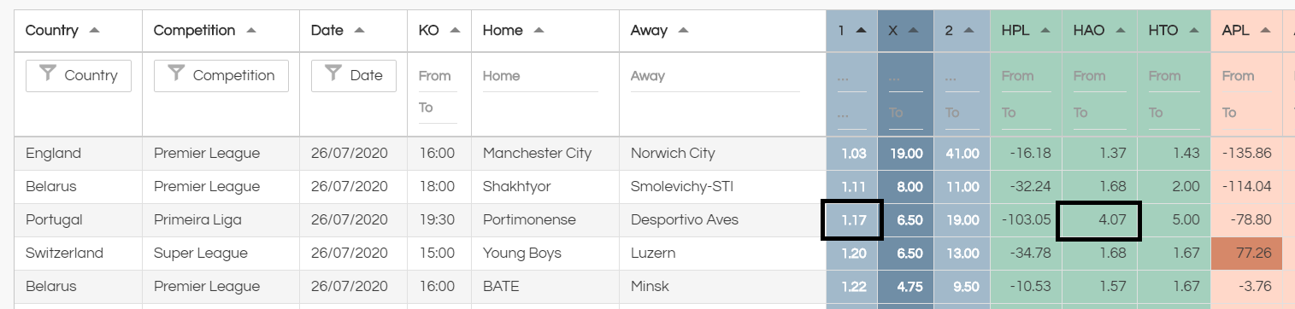Sort by Country column arrow
1295x309 pixels.
(94, 30)
